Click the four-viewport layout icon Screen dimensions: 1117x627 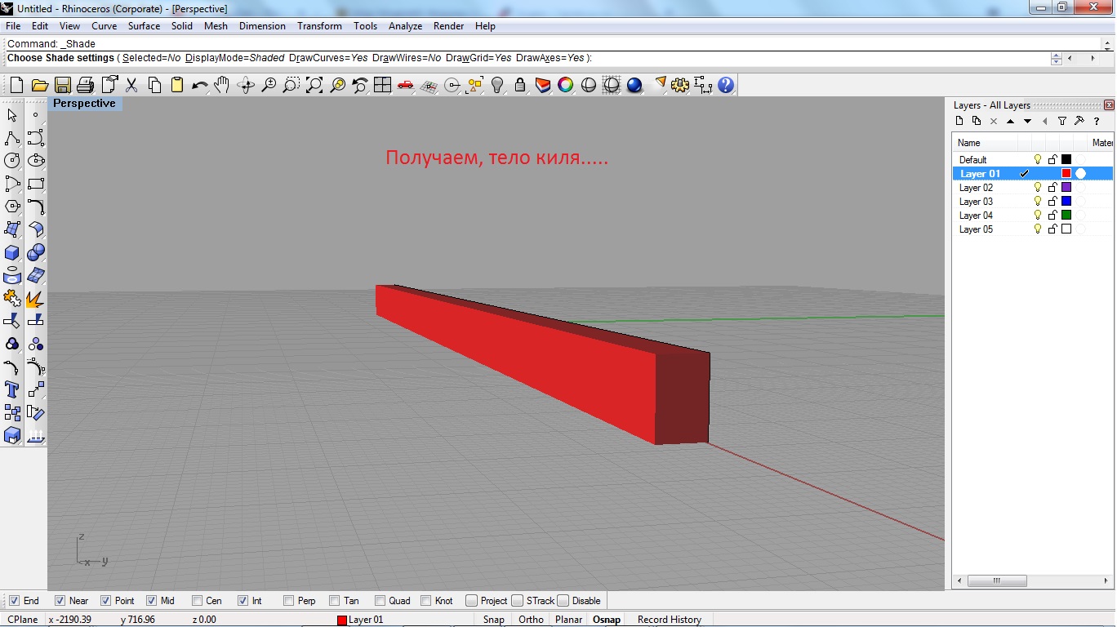point(382,85)
